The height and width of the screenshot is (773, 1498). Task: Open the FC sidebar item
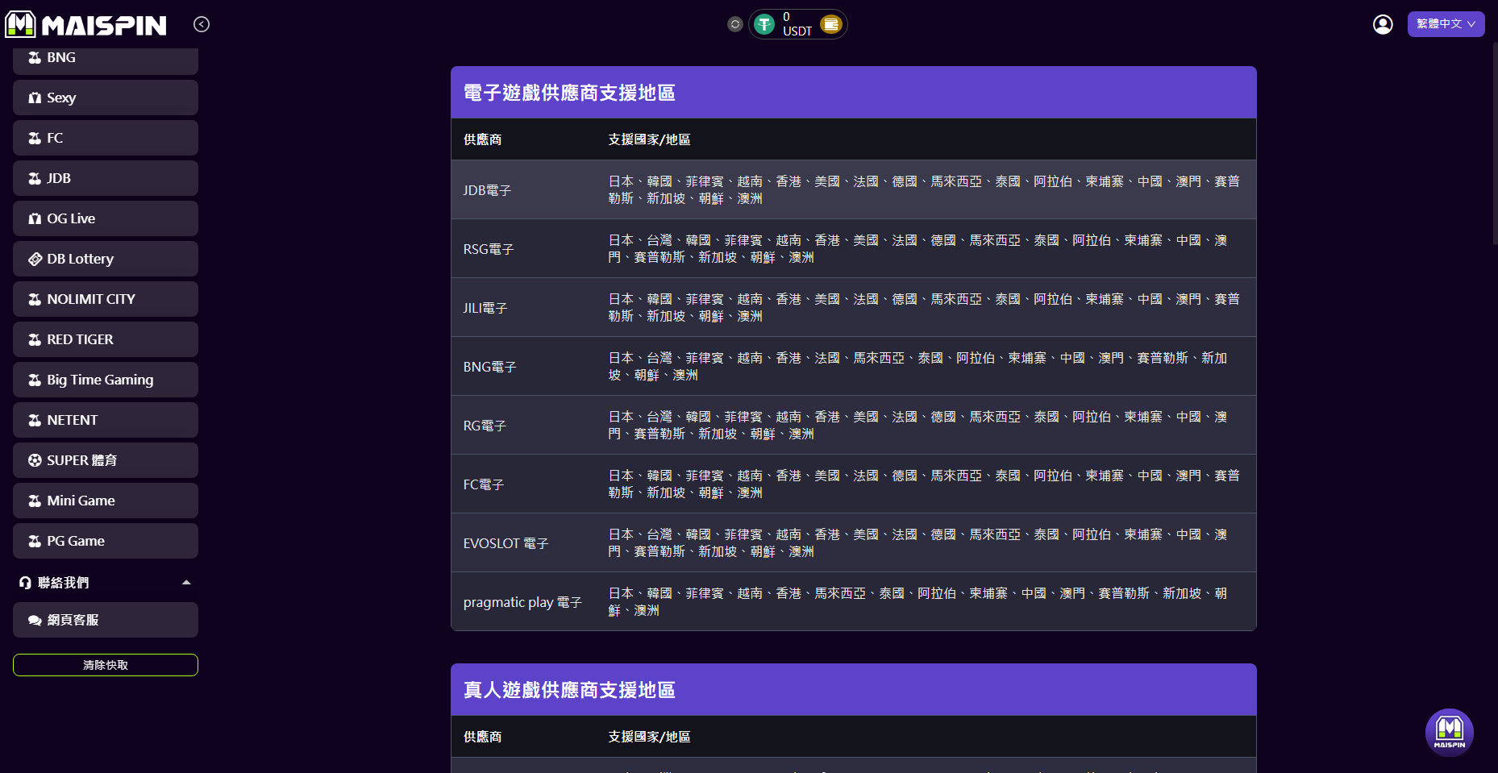106,138
